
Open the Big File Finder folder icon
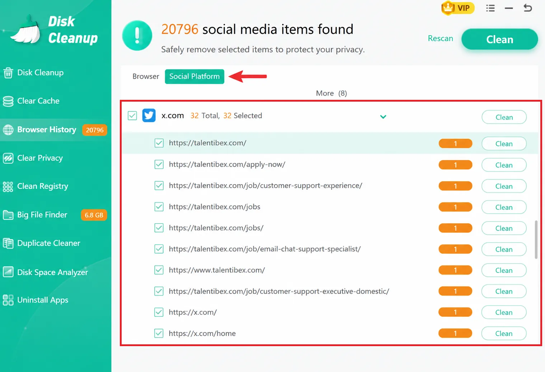(x=8, y=215)
